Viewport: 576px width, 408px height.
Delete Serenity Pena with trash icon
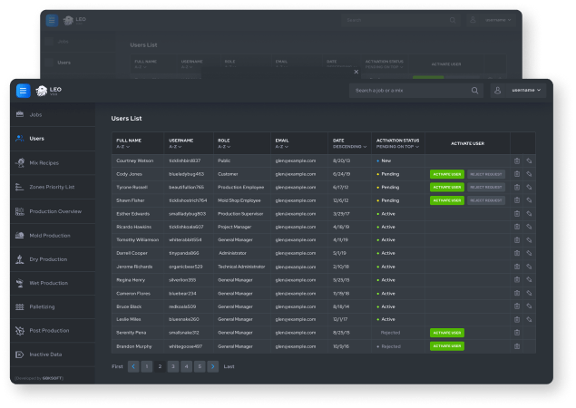(517, 333)
